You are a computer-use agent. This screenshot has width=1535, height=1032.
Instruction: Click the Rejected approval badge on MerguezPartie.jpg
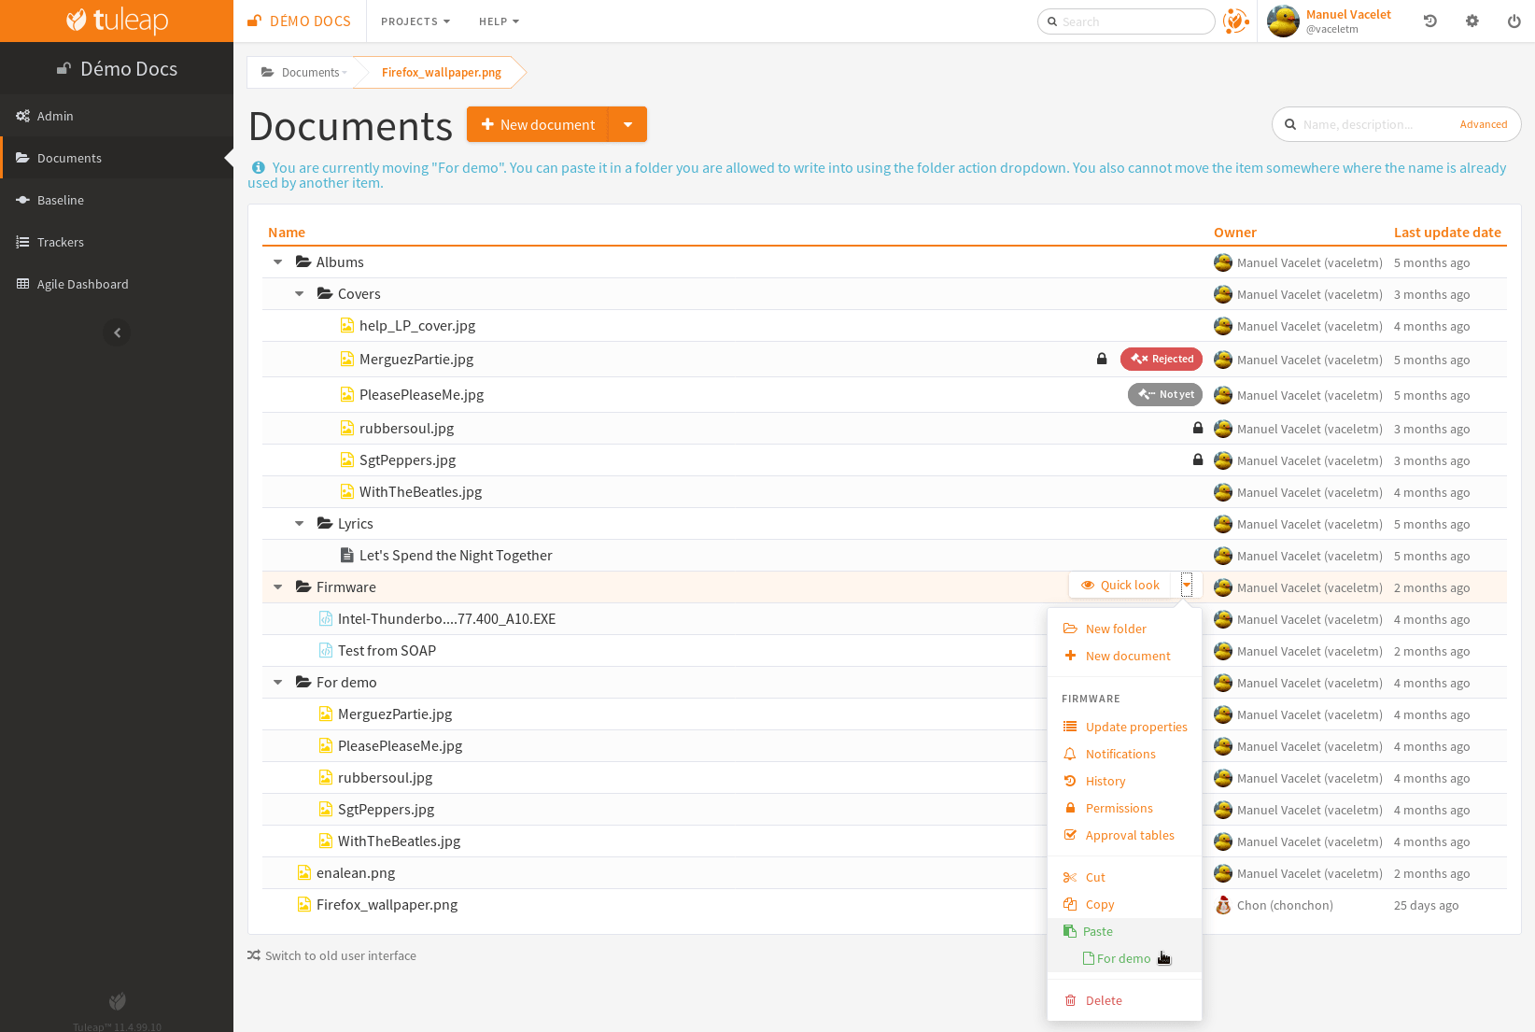coord(1161,359)
